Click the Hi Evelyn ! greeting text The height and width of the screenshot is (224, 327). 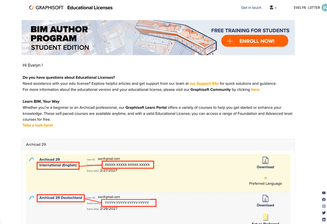coord(33,65)
